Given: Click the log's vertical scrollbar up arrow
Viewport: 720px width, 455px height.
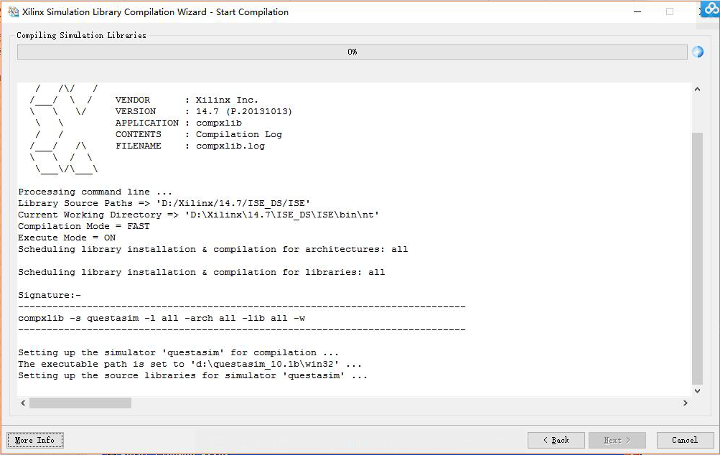Looking at the screenshot, I should pyautogui.click(x=697, y=89).
